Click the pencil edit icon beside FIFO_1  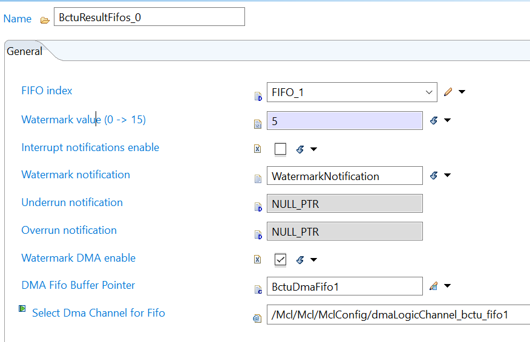[x=448, y=92]
